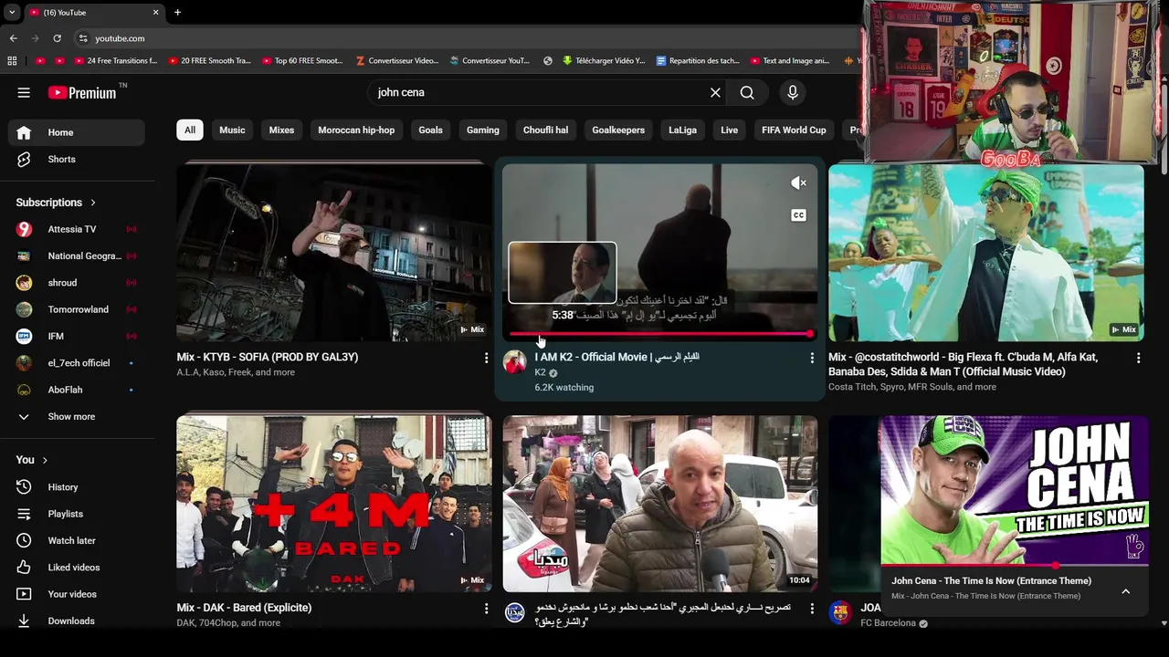Open the Playlists sidebar icon
Screen dimensions: 1169x657
[24, 514]
